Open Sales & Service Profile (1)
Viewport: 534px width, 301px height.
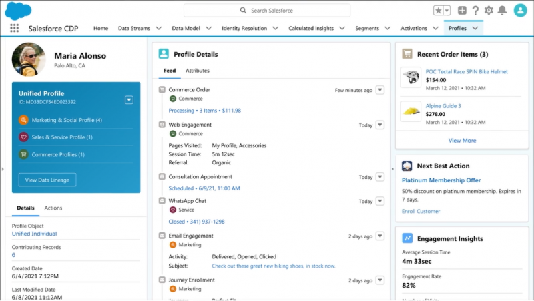point(62,137)
